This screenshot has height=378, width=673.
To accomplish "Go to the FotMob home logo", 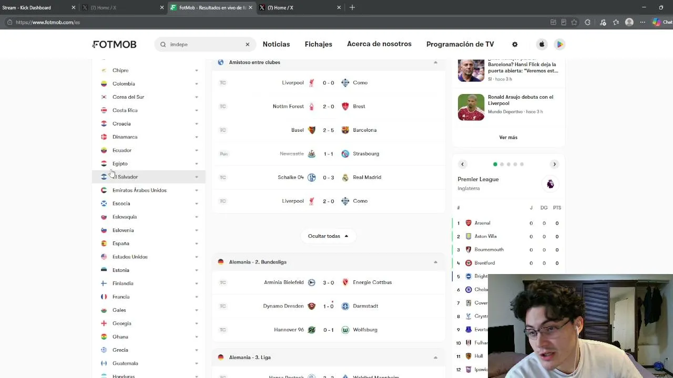I will 114,45.
